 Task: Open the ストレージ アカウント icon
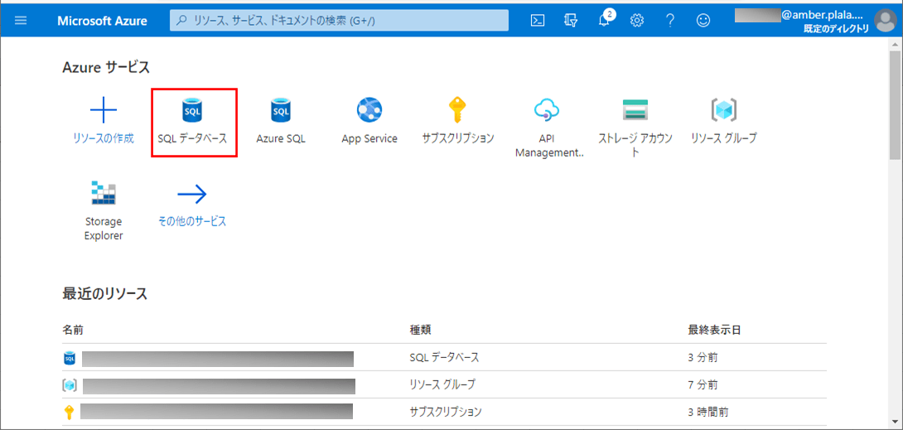click(x=635, y=109)
